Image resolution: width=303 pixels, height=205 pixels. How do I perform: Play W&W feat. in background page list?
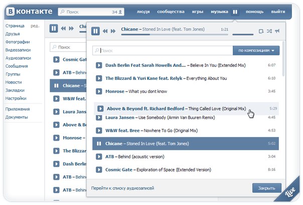(x=56, y=98)
